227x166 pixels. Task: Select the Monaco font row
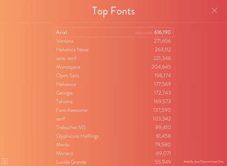pyautogui.click(x=113, y=153)
